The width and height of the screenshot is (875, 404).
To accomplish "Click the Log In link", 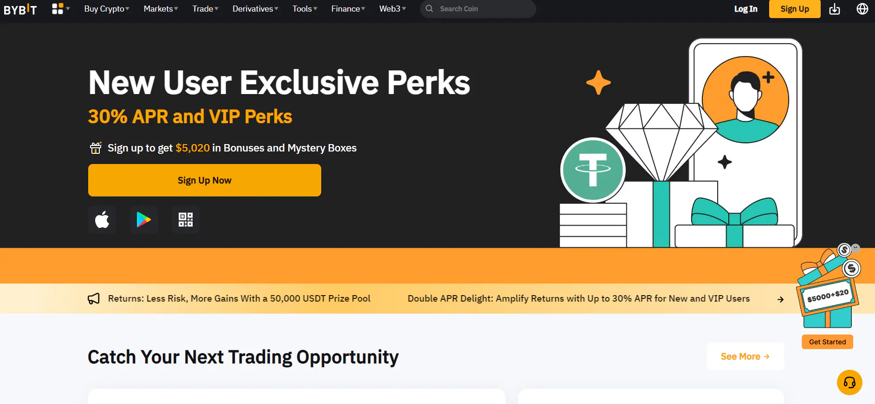I will coord(745,9).
